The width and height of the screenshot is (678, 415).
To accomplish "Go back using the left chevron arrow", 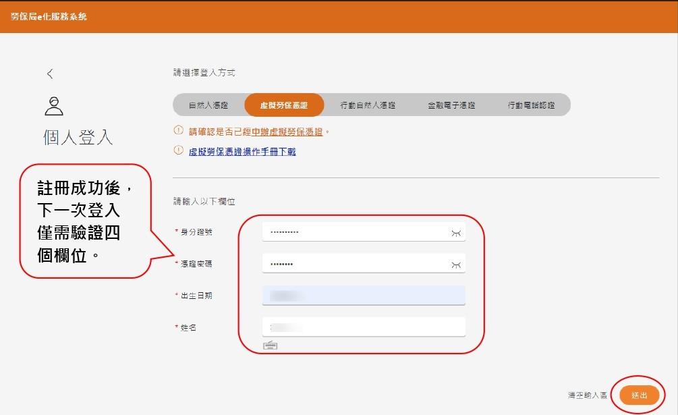I will point(50,74).
